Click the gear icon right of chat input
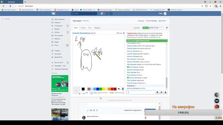 161,92
